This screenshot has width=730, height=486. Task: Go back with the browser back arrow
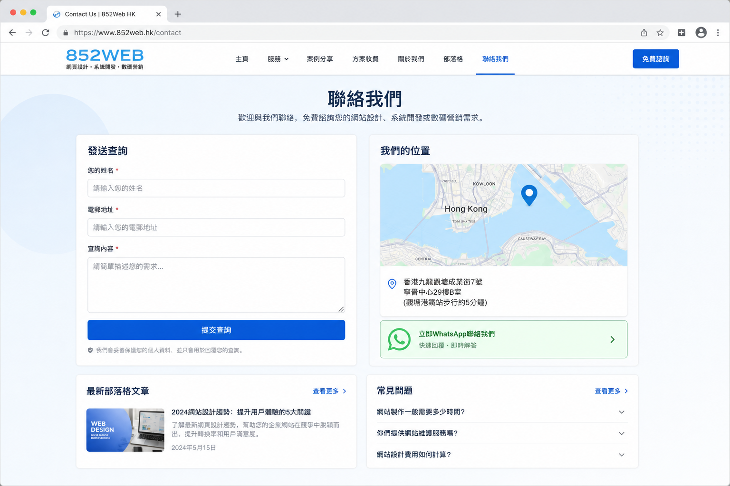point(12,33)
